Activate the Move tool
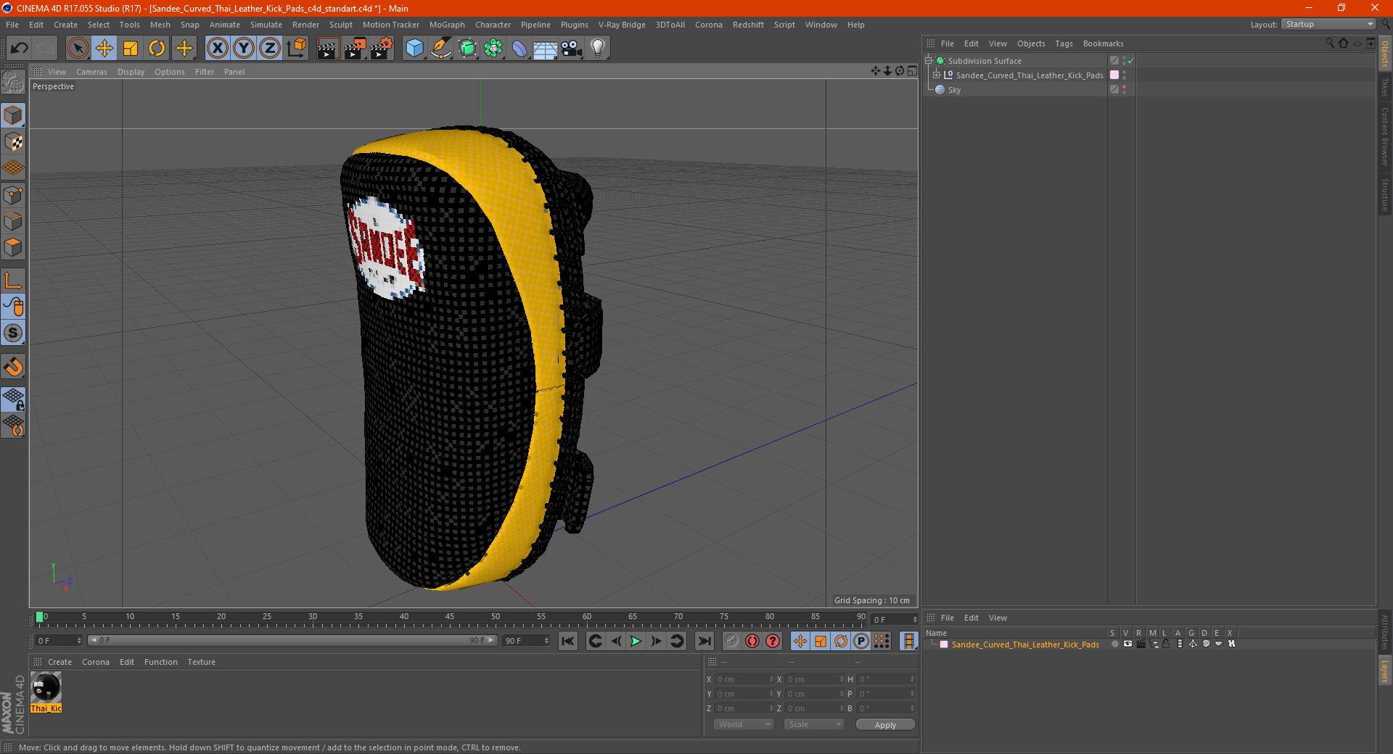Viewport: 1393px width, 754px height. [x=104, y=49]
